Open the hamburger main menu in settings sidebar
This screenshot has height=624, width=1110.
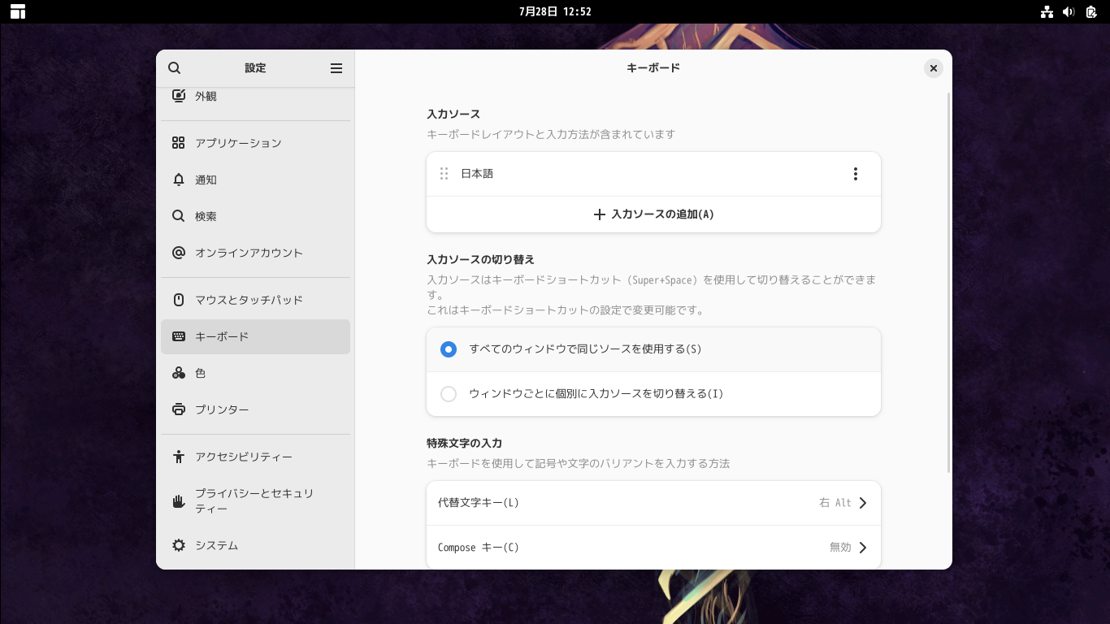click(x=336, y=68)
